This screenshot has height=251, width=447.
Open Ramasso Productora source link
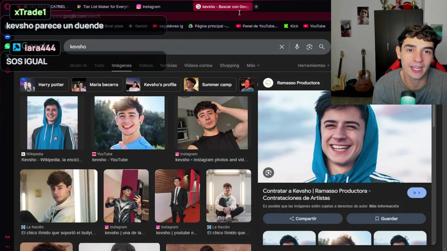(298, 83)
